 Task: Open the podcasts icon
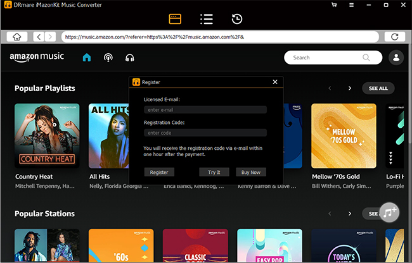108,58
